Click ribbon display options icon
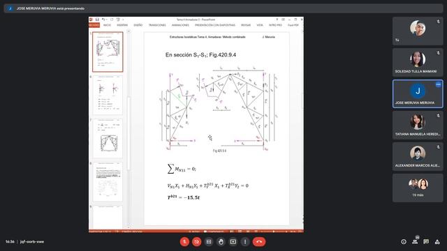This screenshot has height=251, width=447. coord(283,20)
